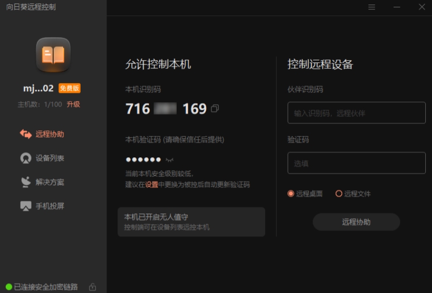Click the 本机已开启无人值守 card
This screenshot has width=432, height=293.
pos(192,222)
